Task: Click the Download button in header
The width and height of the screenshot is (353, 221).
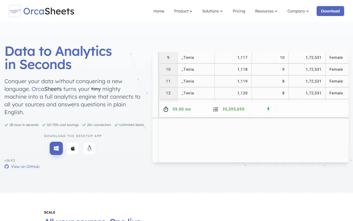Action: click(330, 11)
